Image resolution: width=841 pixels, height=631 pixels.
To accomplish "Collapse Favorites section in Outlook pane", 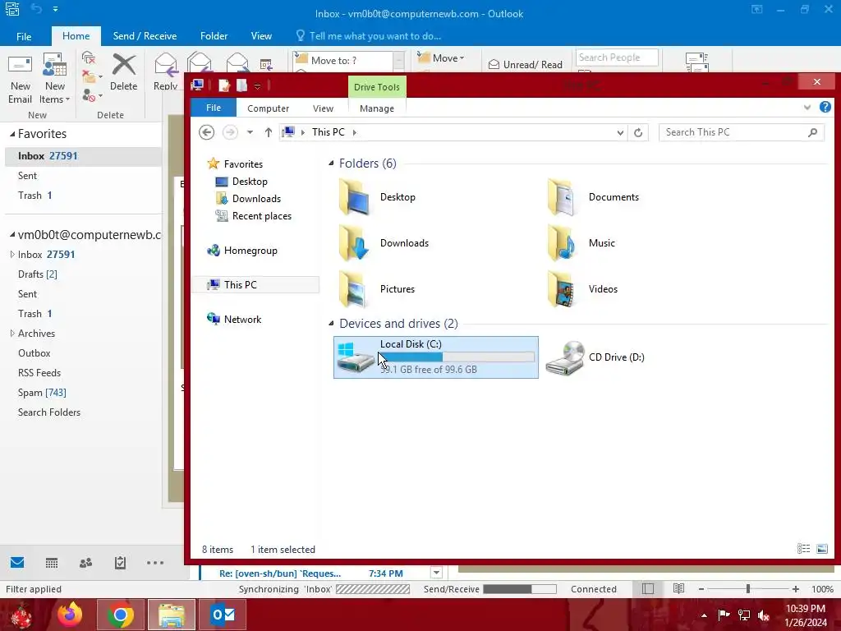I will pos(11,134).
